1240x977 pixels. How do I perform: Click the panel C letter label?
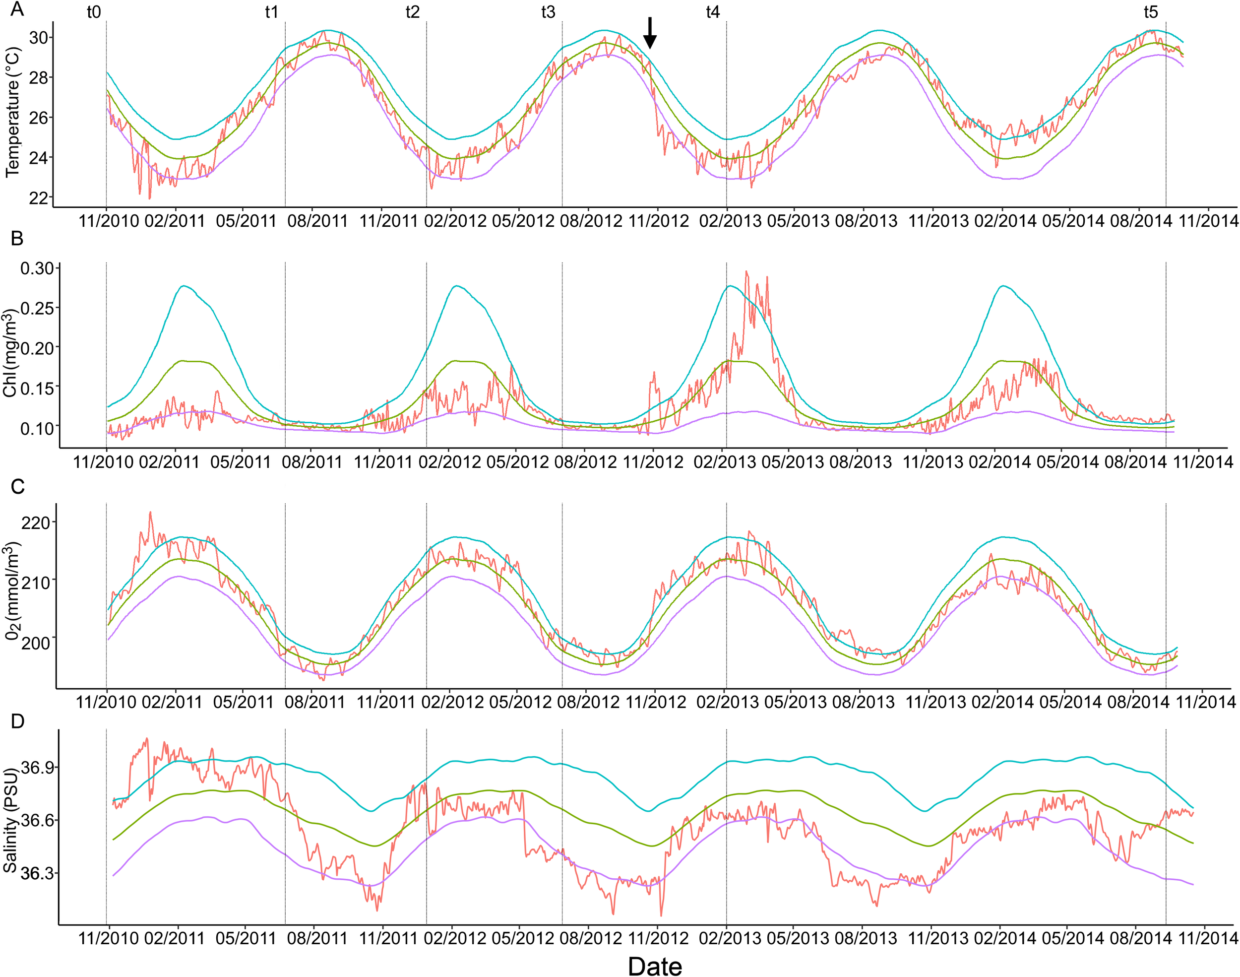[x=17, y=487]
